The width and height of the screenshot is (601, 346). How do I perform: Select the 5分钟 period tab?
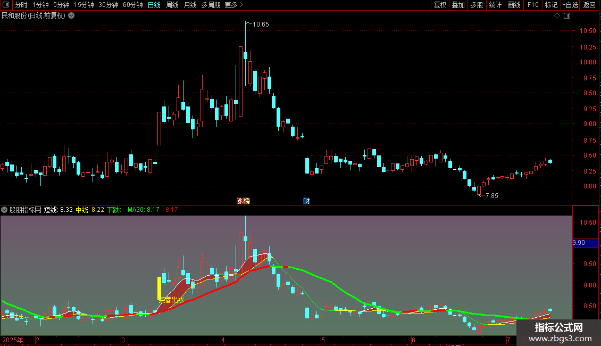61,5
